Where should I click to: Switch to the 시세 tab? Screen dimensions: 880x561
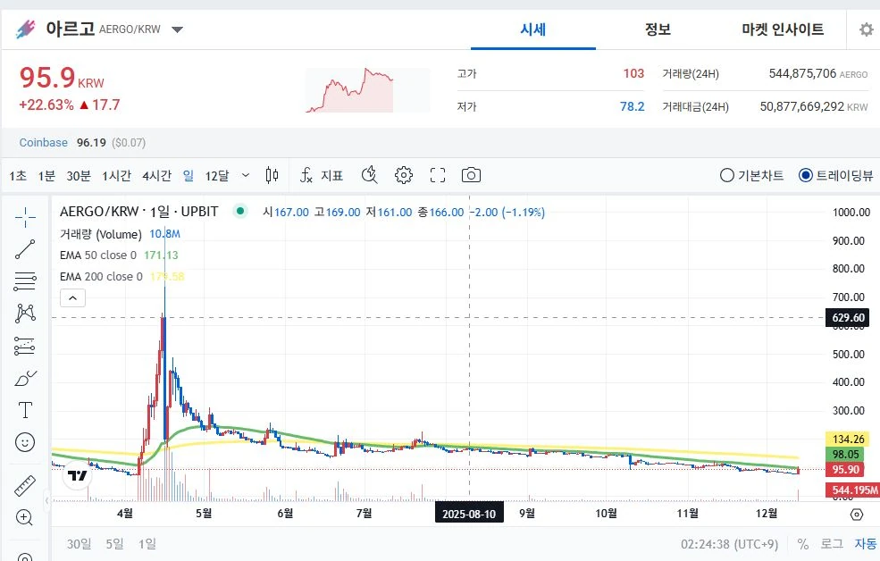point(533,29)
